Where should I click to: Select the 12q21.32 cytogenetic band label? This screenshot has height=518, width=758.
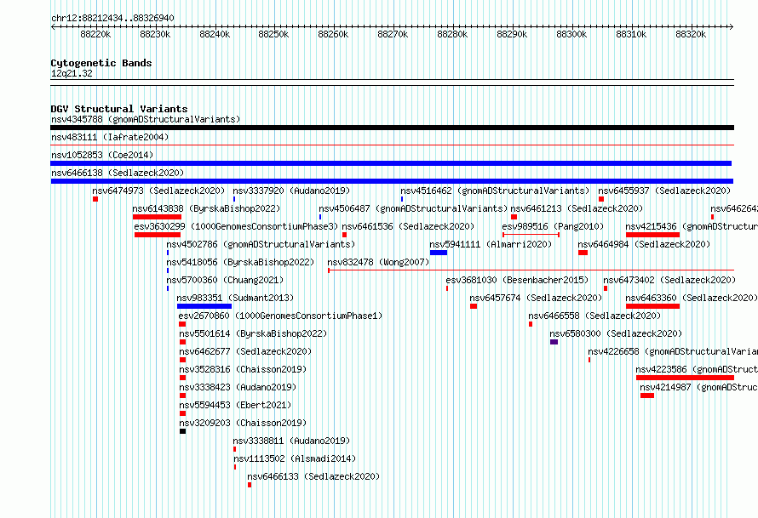(x=72, y=73)
